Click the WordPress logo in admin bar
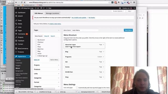This screenshot has width=168, height=94. coord(16,8)
